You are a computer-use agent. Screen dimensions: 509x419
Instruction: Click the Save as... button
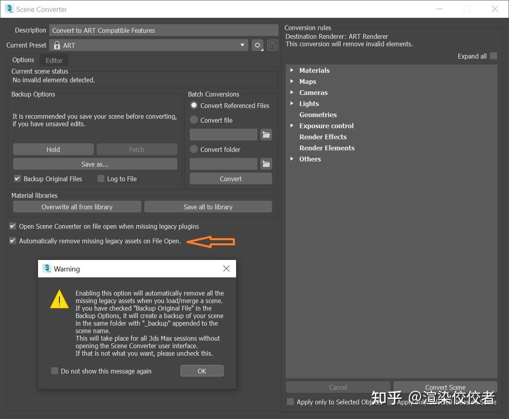[x=95, y=164]
